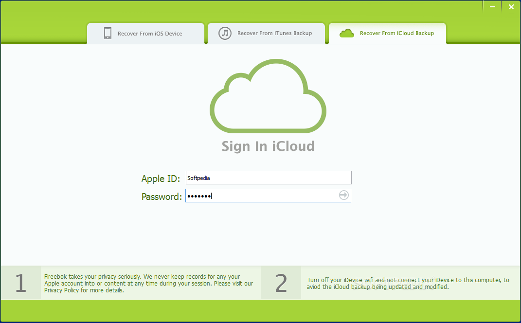
Task: Minimize the application window
Action: click(x=492, y=7)
